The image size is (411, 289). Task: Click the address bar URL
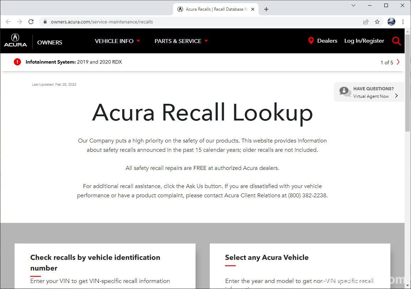tap(102, 22)
